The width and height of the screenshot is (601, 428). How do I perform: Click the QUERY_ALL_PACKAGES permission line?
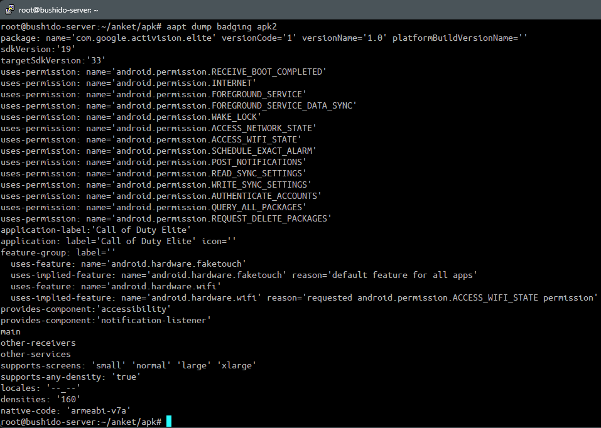pos(154,207)
